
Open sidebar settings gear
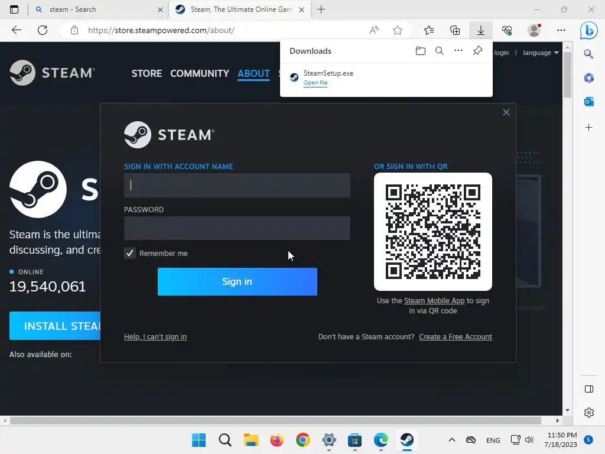coord(589,412)
